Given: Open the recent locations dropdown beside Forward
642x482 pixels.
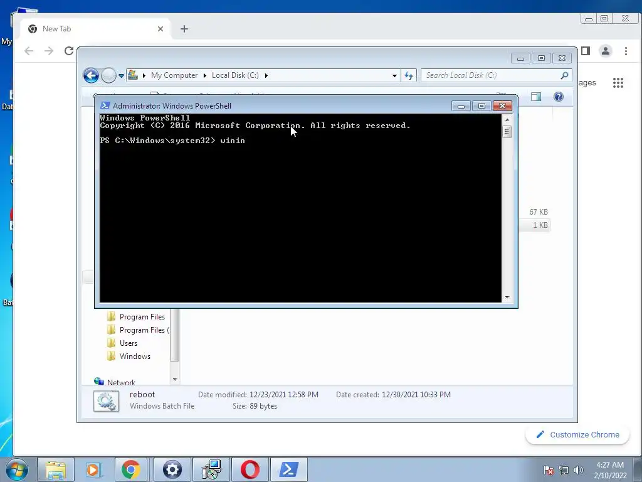Looking at the screenshot, I should [x=121, y=75].
